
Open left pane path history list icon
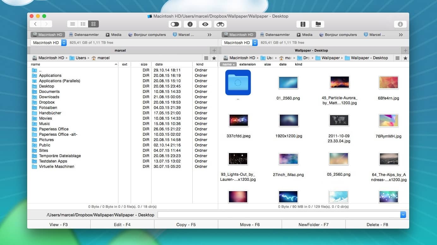tap(206, 58)
